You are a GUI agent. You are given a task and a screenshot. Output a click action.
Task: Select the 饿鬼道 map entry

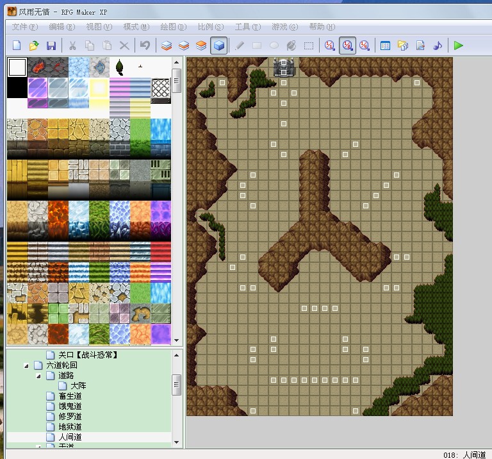click(x=70, y=406)
